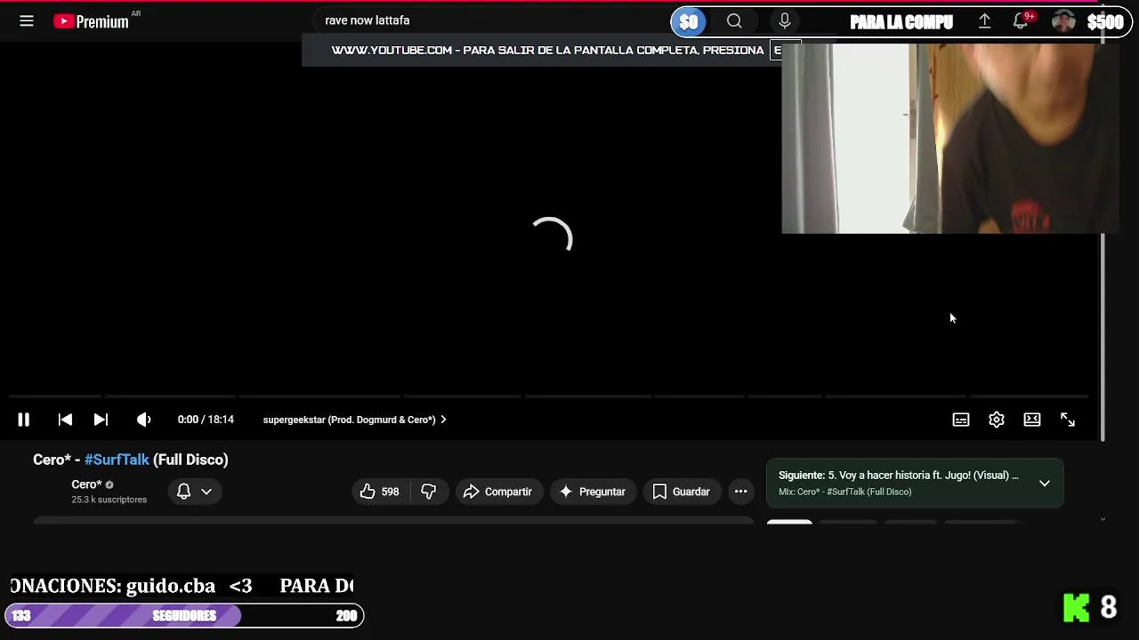Dislike the video
This screenshot has width=1139, height=640.
[x=429, y=492]
